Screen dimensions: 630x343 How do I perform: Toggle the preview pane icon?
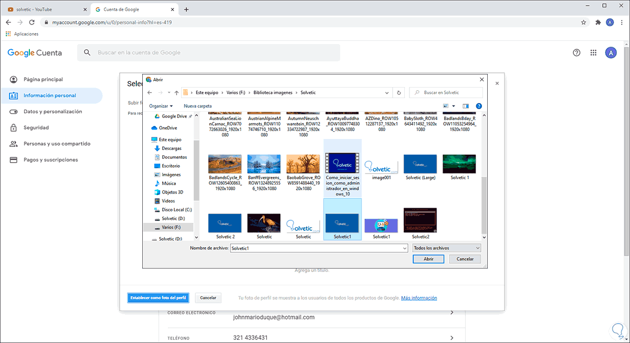tap(465, 106)
